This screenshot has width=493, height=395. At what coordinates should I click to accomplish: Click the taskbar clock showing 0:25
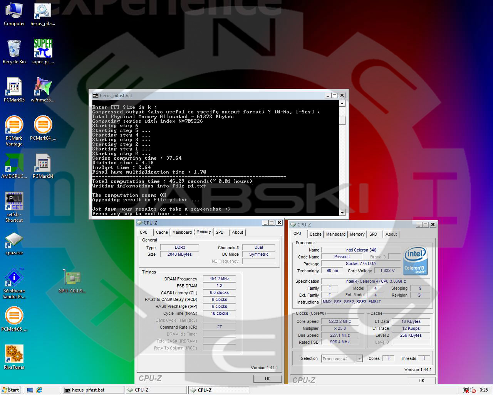point(484,390)
